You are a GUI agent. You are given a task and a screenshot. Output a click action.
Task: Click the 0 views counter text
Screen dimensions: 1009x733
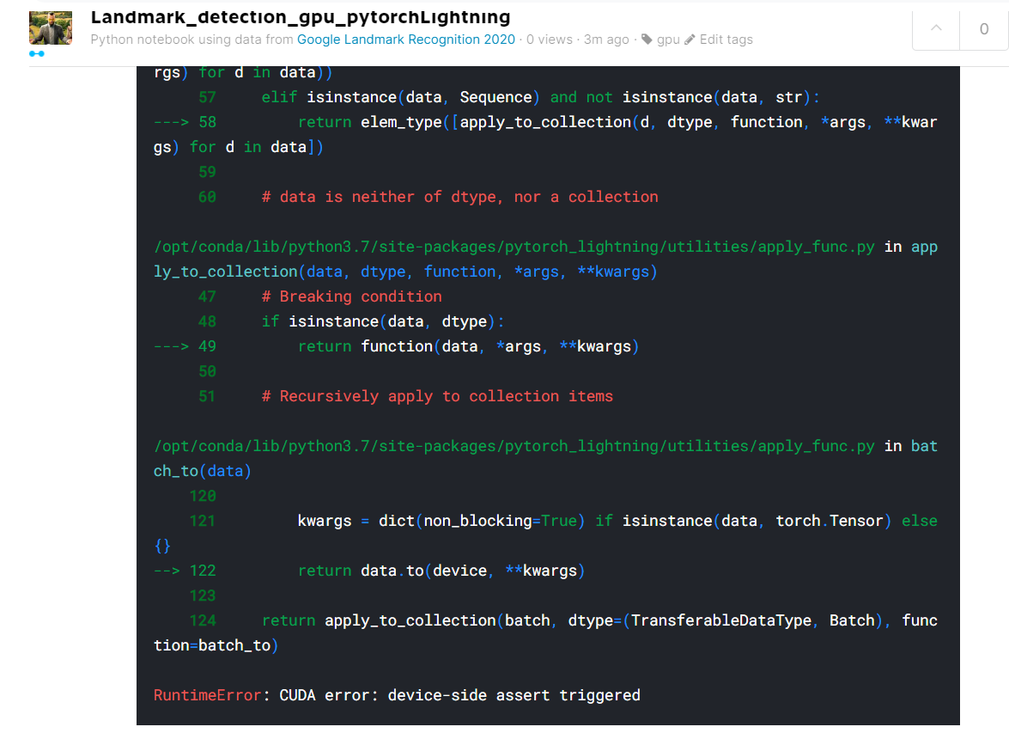(x=549, y=40)
